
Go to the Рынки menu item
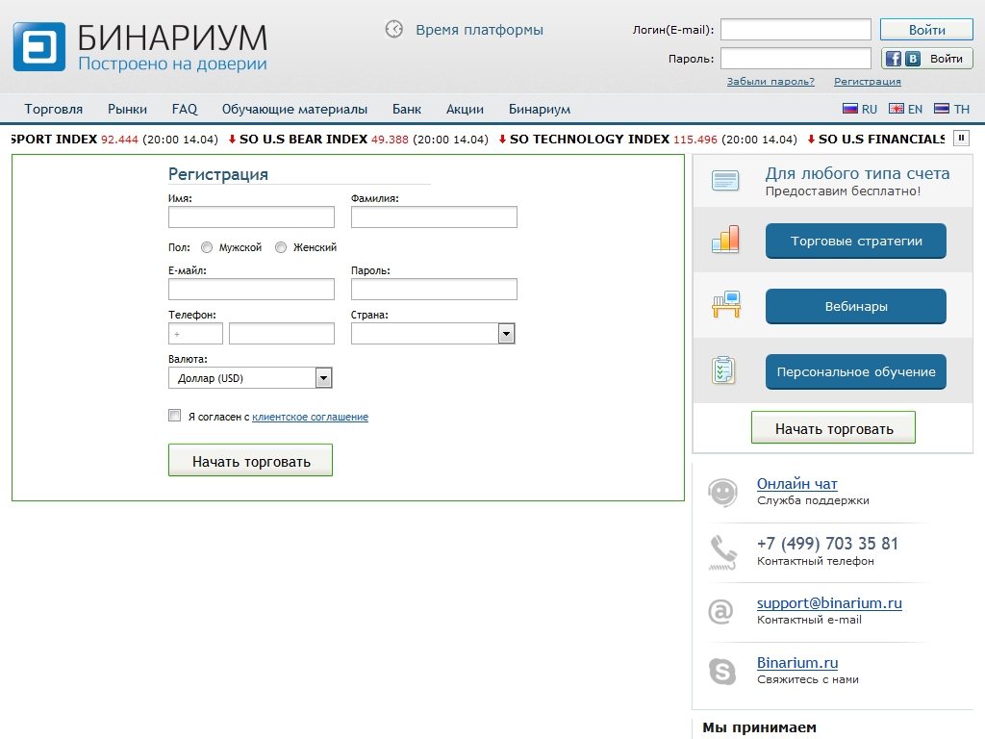[x=127, y=110]
